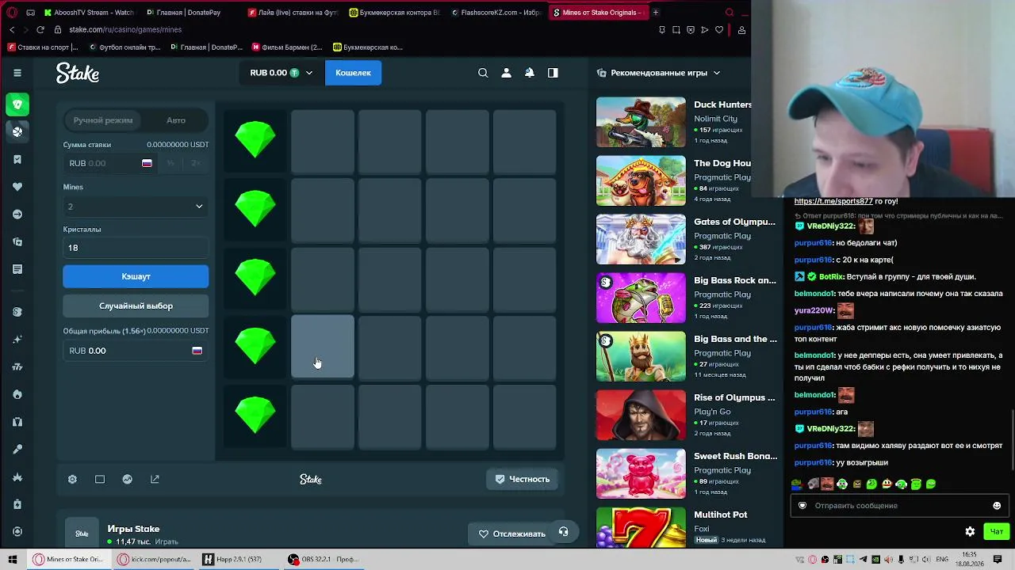This screenshot has width=1015, height=570.
Task: Switch to the Букмекерская контора tab
Action: pos(394,13)
